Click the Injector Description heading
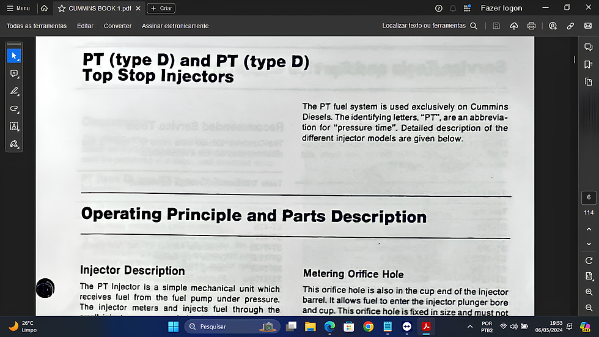The image size is (599, 337). pos(132,270)
